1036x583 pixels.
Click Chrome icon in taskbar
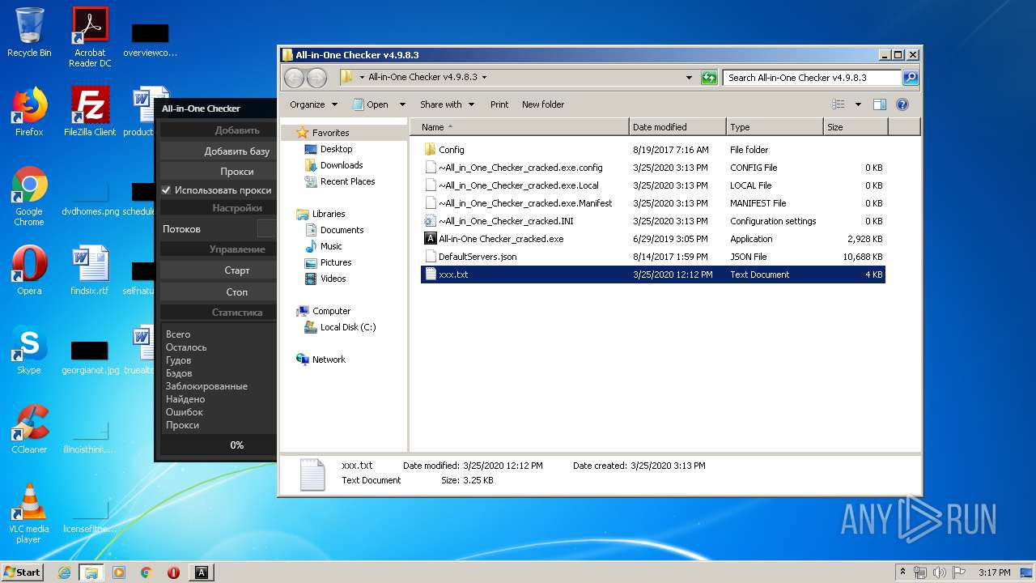tap(146, 572)
